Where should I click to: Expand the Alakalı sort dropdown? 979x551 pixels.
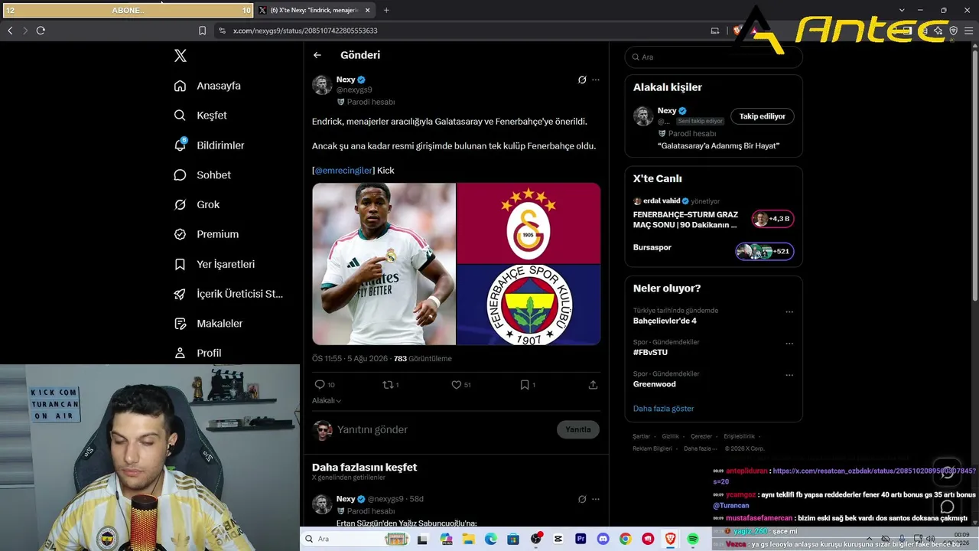pos(327,401)
